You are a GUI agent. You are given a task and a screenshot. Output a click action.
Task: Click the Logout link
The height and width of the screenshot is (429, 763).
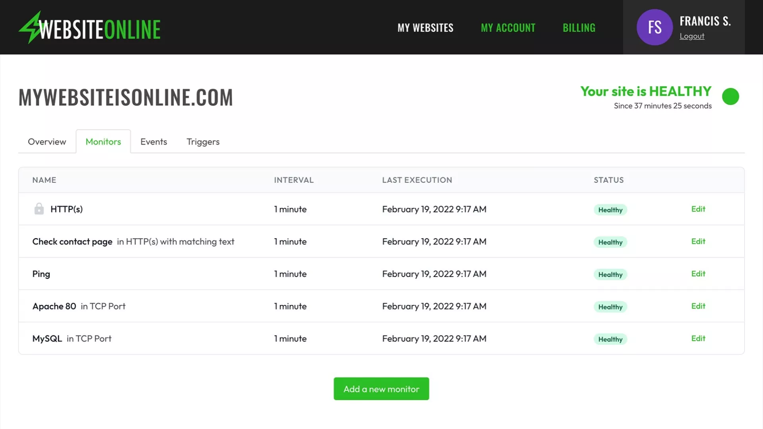(x=691, y=36)
